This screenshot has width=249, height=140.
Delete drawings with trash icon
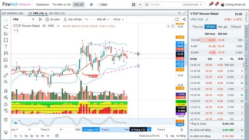click(6, 119)
